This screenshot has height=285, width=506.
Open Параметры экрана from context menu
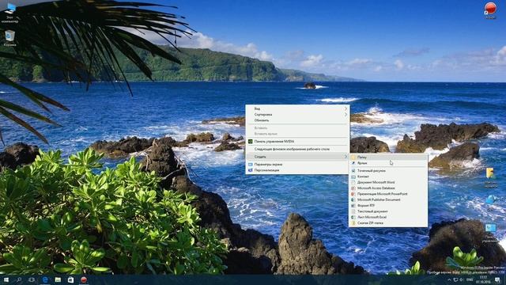[x=297, y=165]
